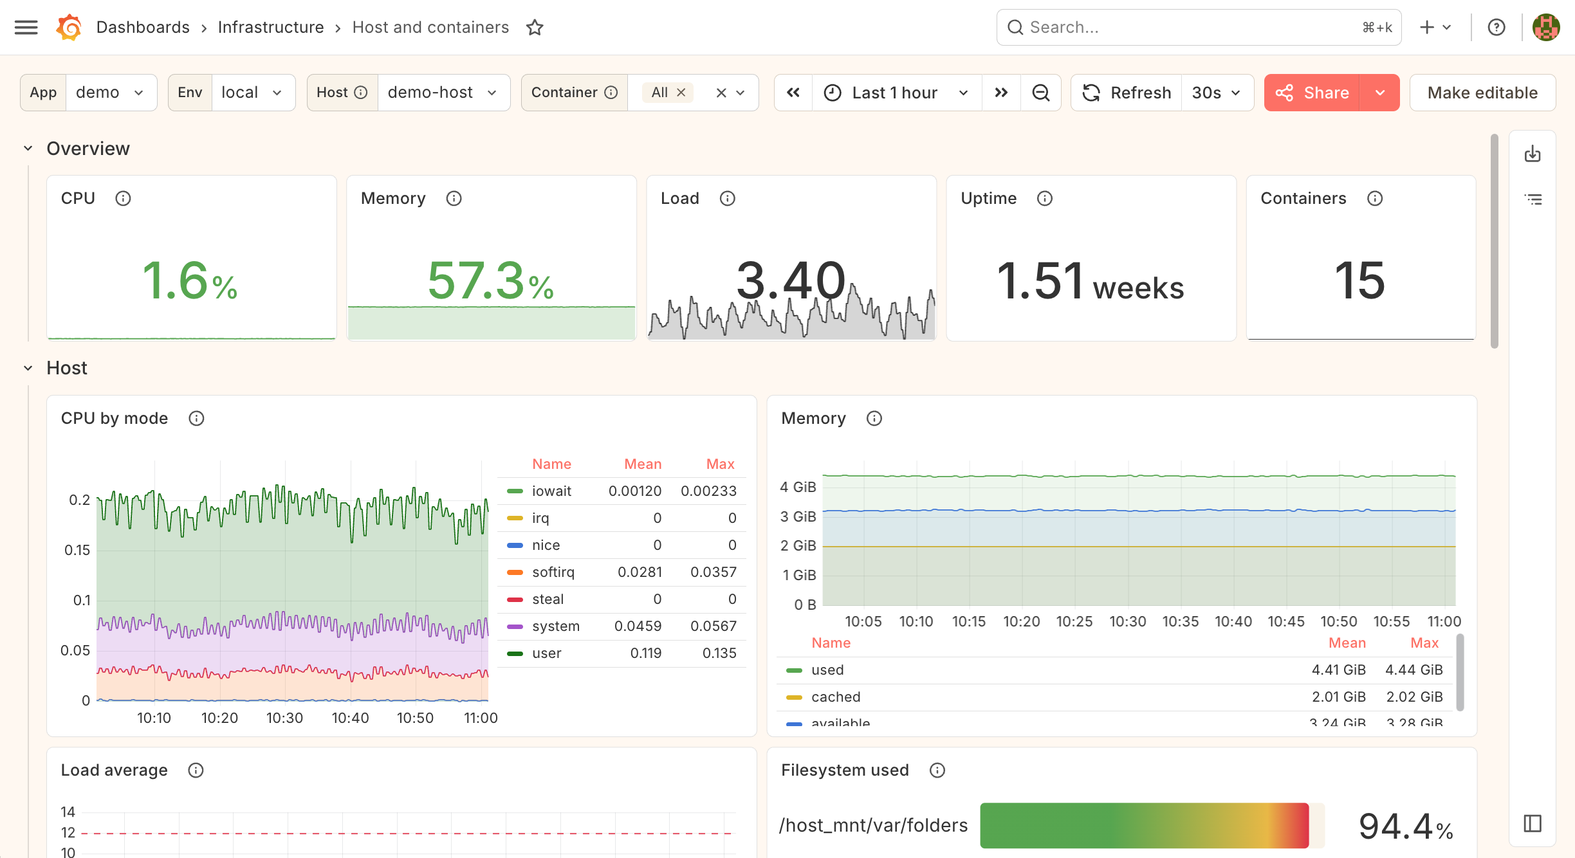
Task: Open the export dashboard icon in sidebar
Action: pos(1533,154)
